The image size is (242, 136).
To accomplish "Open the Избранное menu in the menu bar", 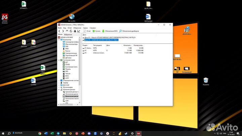I will click(x=77, y=28).
